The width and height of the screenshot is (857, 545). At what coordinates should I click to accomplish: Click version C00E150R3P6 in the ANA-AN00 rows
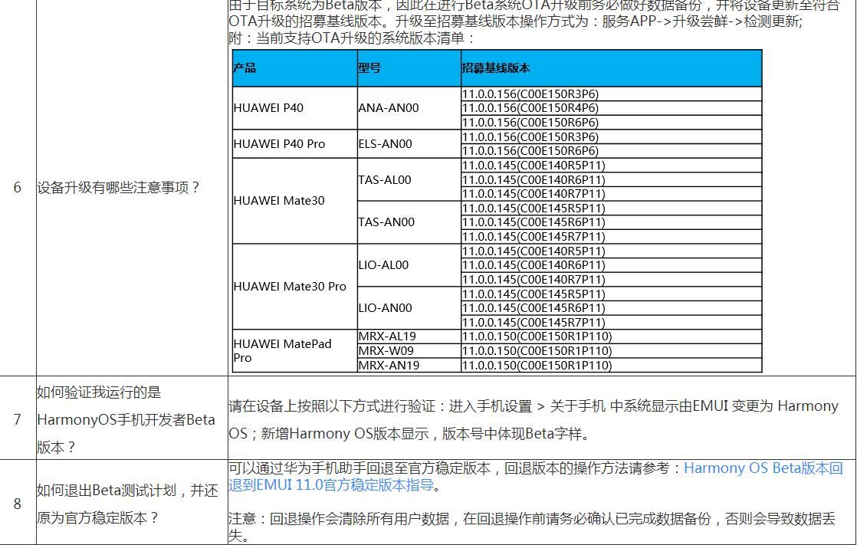tap(611, 94)
